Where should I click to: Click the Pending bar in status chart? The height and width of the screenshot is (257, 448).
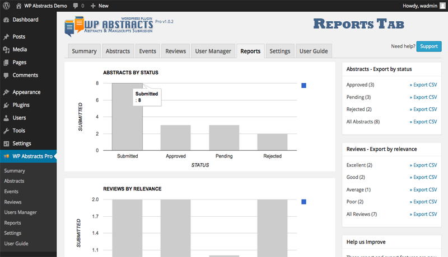(x=224, y=137)
